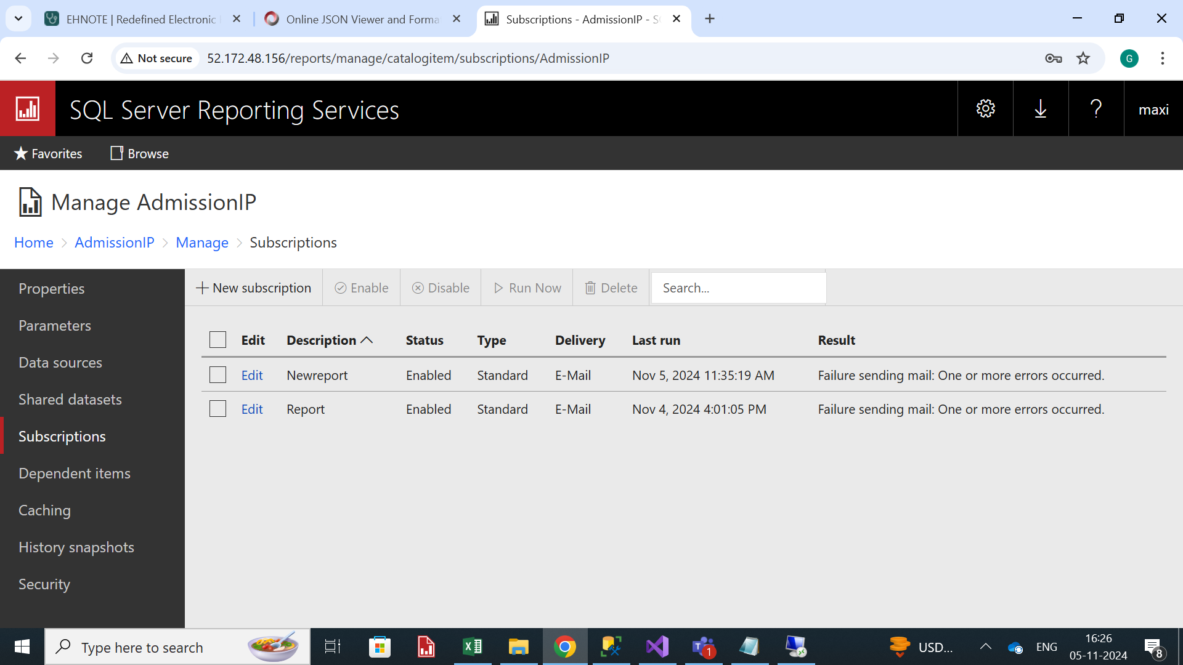
Task: Switch to the EHNOTE browser tab
Action: pos(142,19)
